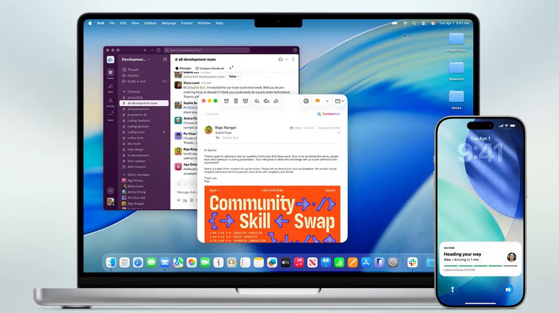Open Mailbox menu in menu bar

[x=150, y=23]
